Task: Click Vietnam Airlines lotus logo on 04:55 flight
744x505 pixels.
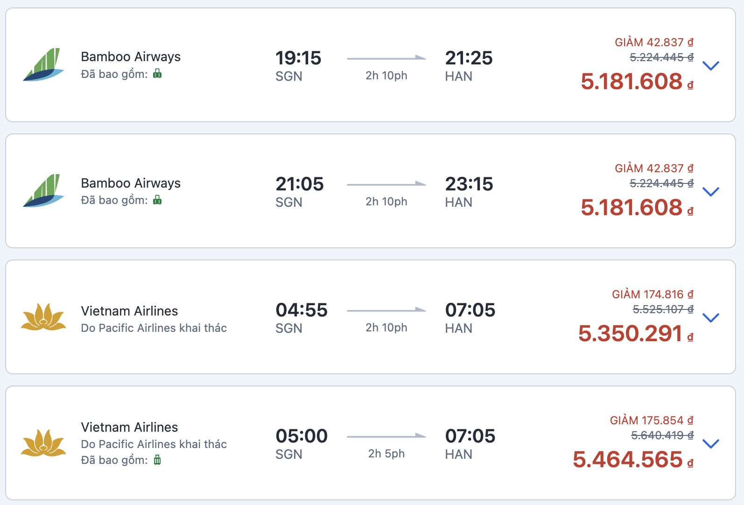Action: [x=43, y=317]
